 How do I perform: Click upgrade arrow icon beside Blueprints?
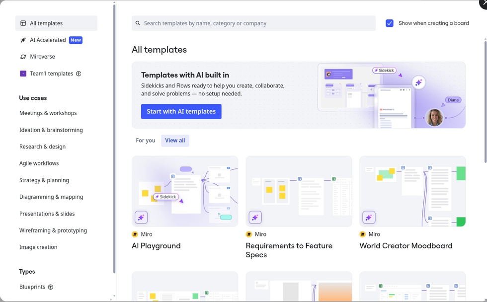point(50,287)
